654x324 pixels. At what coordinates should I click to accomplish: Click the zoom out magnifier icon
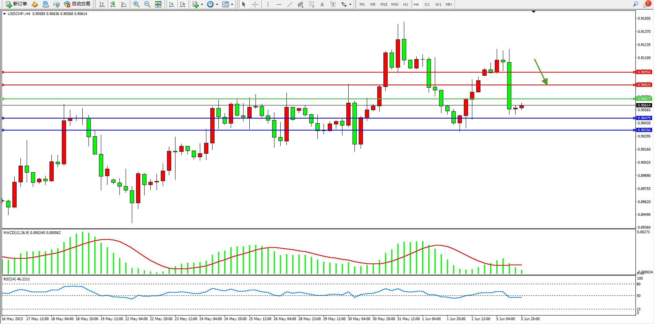click(x=147, y=4)
